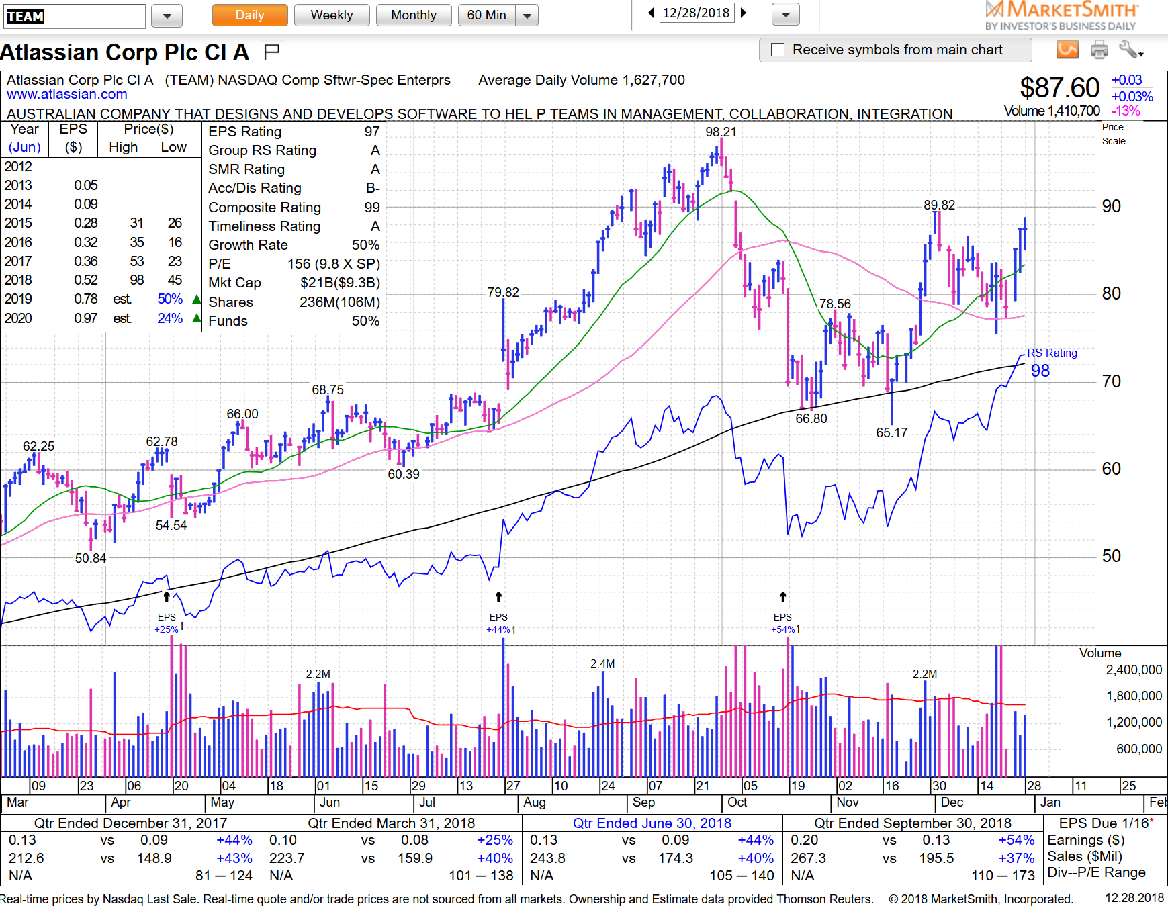1168x918 pixels.
Task: Click inside the TEAM ticker input field
Action: tap(74, 15)
